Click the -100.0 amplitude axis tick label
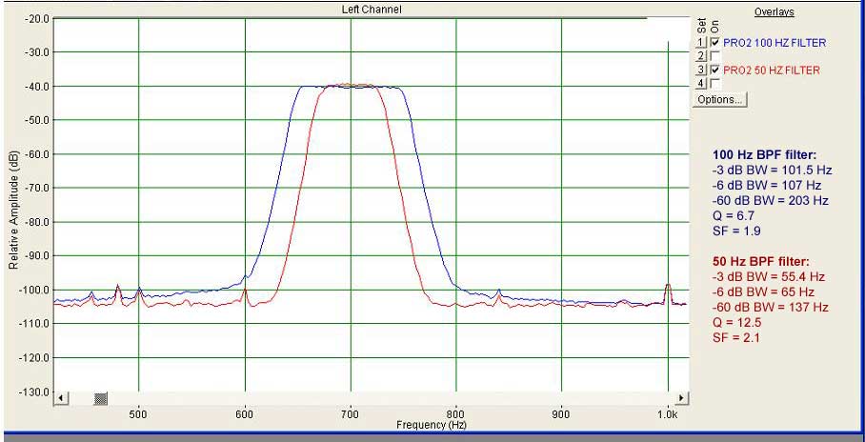This screenshot has width=865, height=442. (34, 290)
